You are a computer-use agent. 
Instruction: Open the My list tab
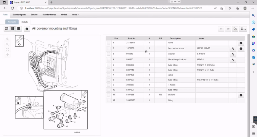coord(64,14)
